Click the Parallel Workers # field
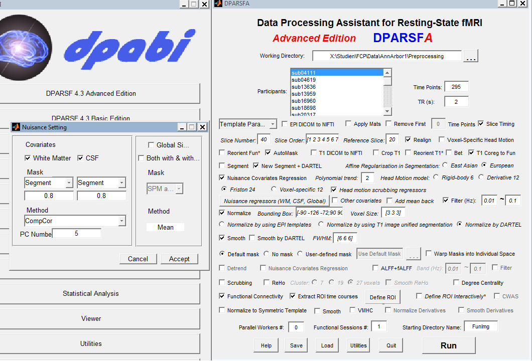The width and height of the screenshot is (532, 361). coord(296,327)
